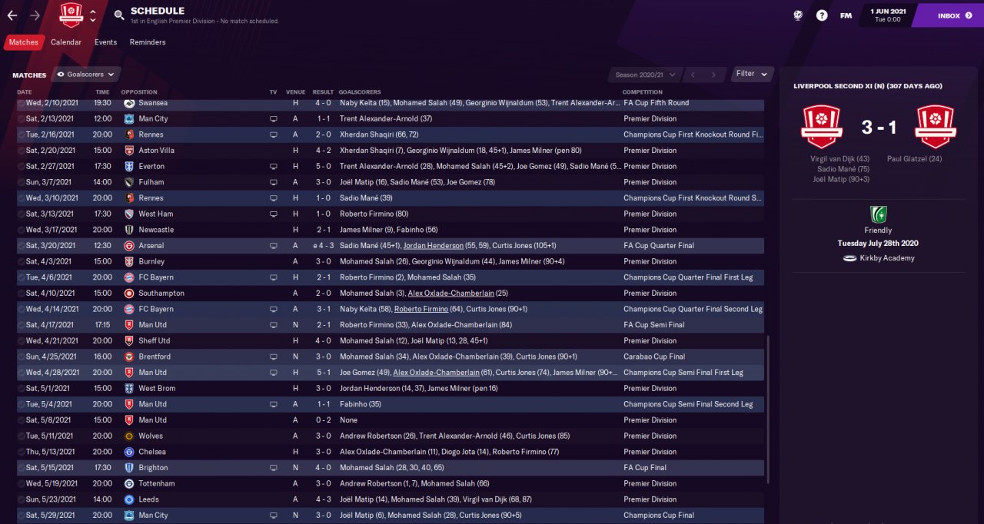Open the Goalscorers view dropdown
This screenshot has width=984, height=524.
tap(86, 75)
